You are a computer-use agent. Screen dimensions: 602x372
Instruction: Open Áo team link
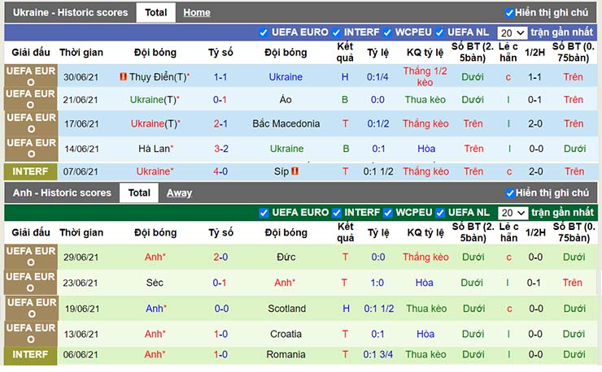(x=286, y=100)
